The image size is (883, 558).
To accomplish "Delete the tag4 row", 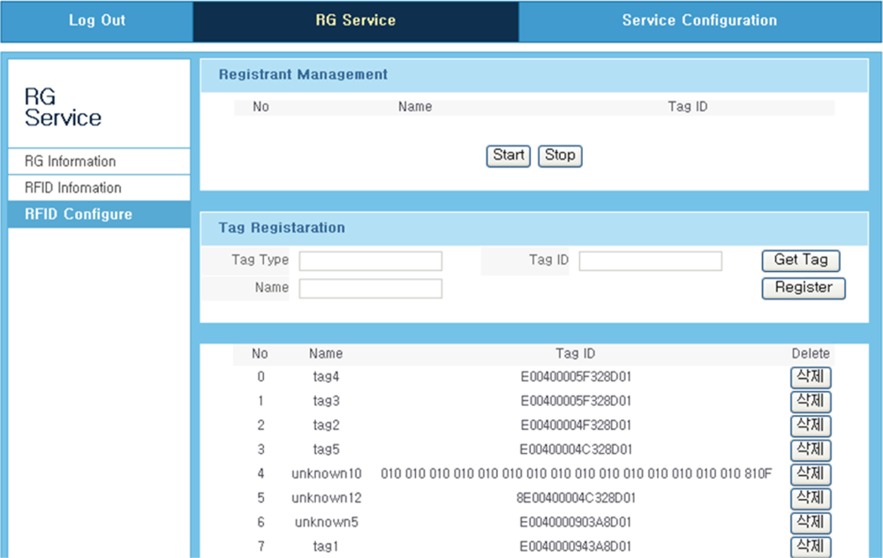I will pos(811,377).
